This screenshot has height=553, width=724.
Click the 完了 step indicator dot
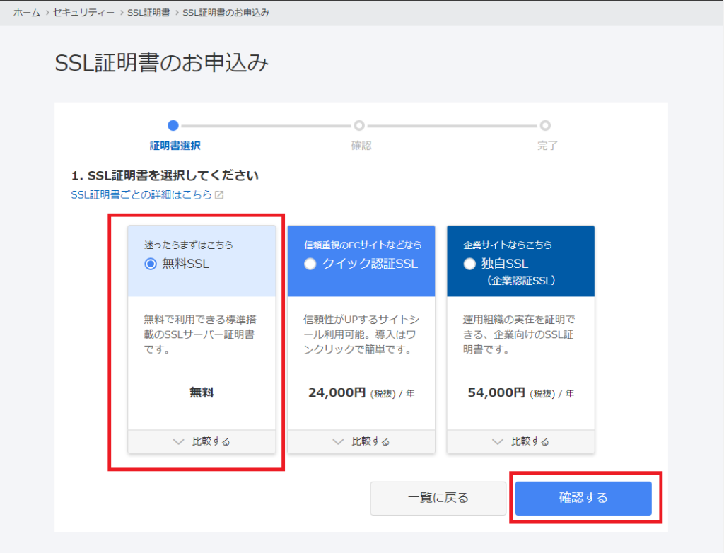(x=545, y=125)
